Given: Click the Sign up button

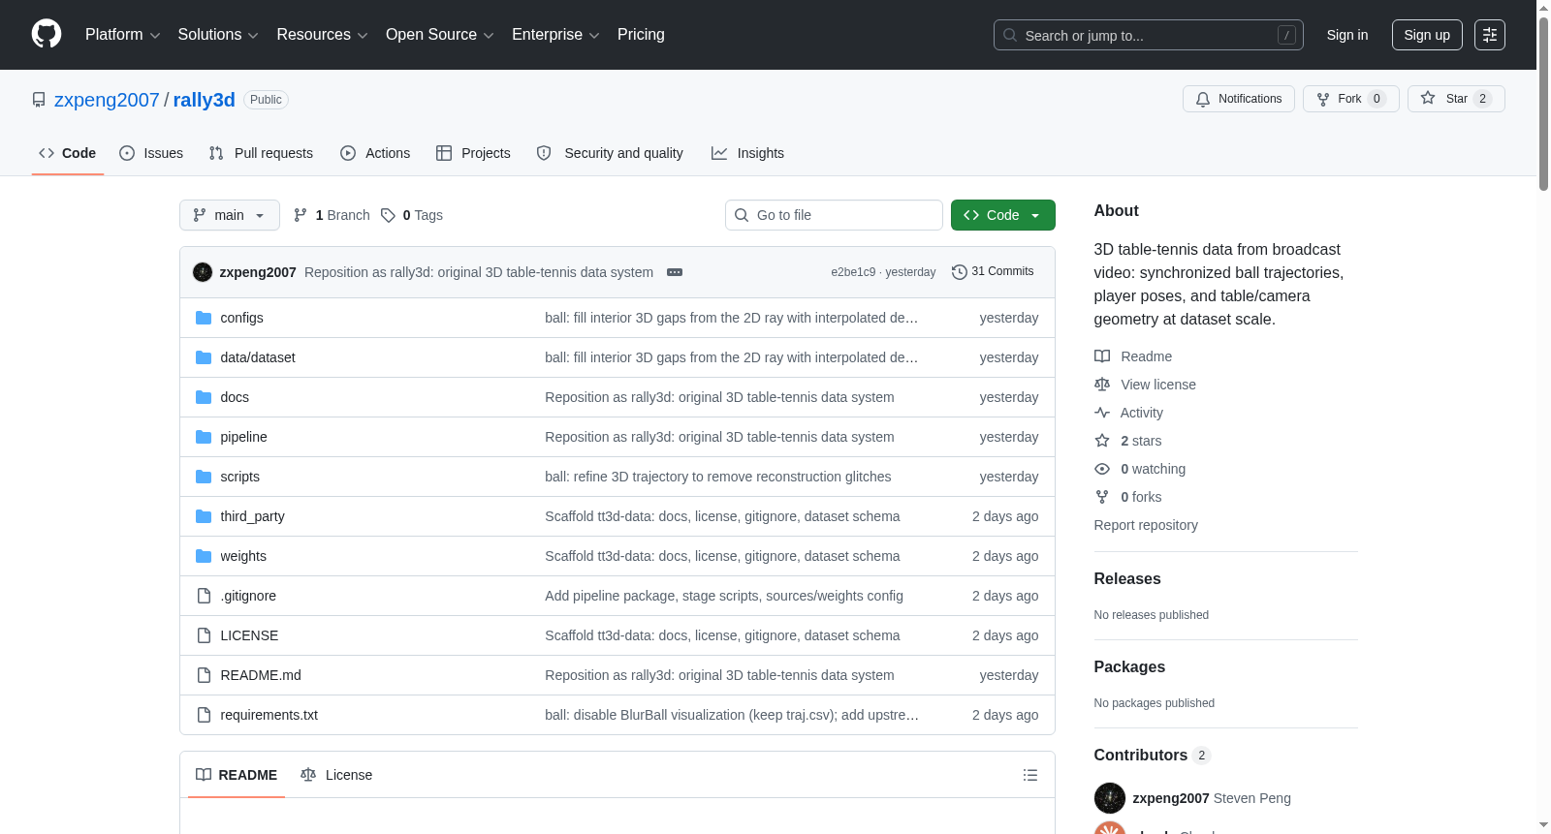Looking at the screenshot, I should point(1427,35).
